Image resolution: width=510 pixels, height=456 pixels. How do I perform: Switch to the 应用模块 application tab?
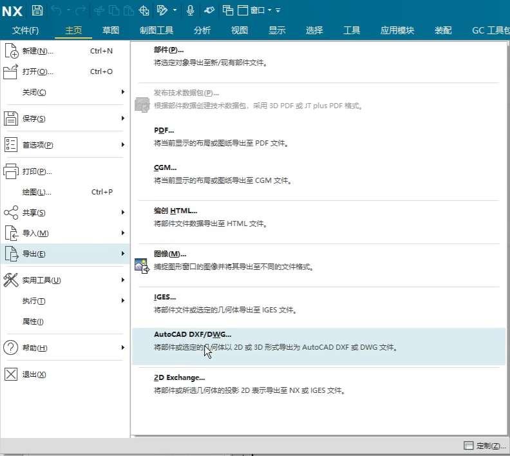click(397, 30)
